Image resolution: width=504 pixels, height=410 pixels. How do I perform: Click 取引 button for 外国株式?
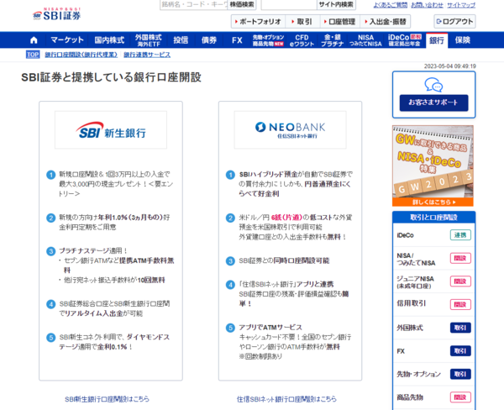pyautogui.click(x=460, y=328)
